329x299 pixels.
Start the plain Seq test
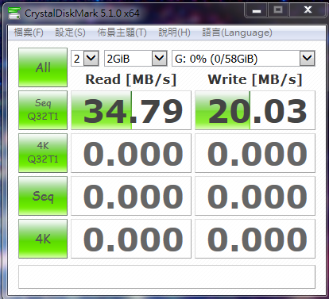[43, 196]
